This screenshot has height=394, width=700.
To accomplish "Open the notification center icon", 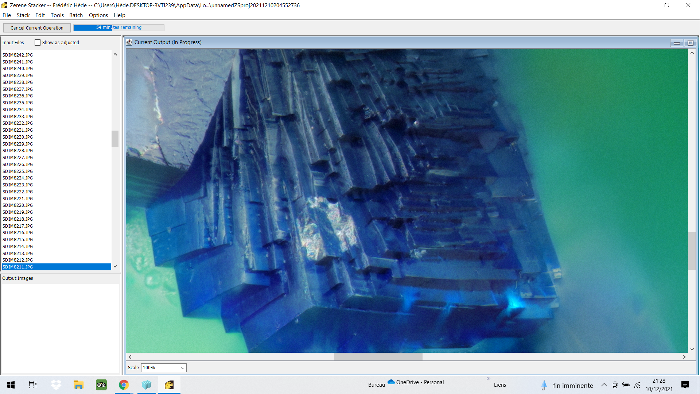I will coord(685,385).
